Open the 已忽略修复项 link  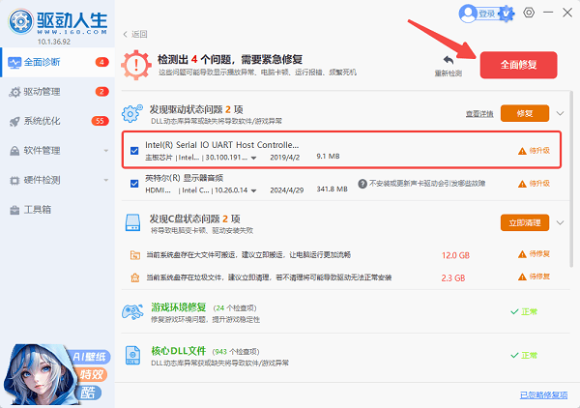(543, 395)
